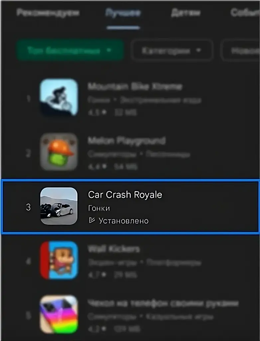The width and height of the screenshot is (260, 341).
Task: Tap the Melon Playground app icon
Action: 59,152
